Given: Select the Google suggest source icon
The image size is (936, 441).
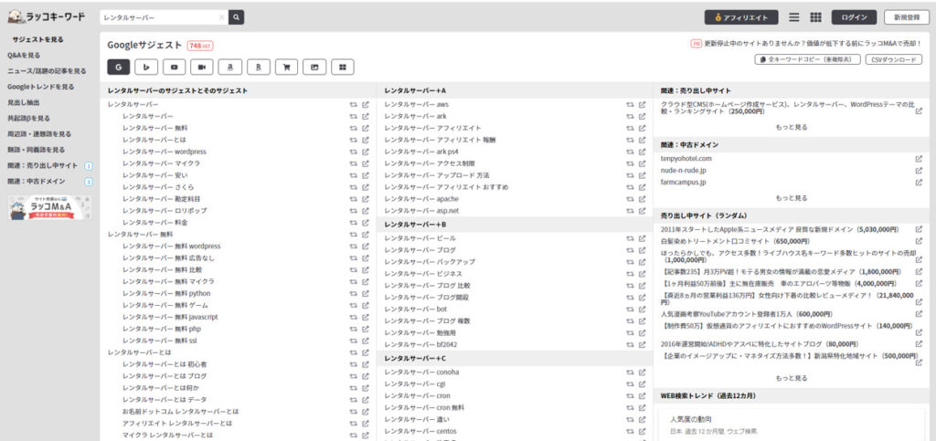Looking at the screenshot, I should pos(119,68).
